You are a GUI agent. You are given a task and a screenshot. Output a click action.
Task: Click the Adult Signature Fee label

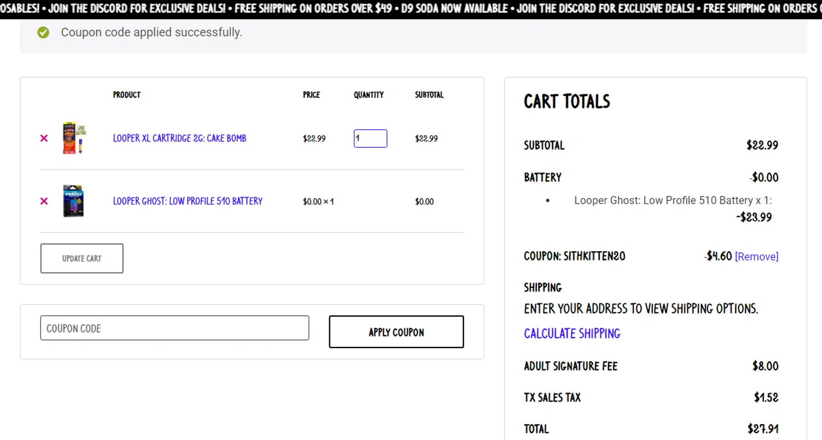click(x=570, y=366)
